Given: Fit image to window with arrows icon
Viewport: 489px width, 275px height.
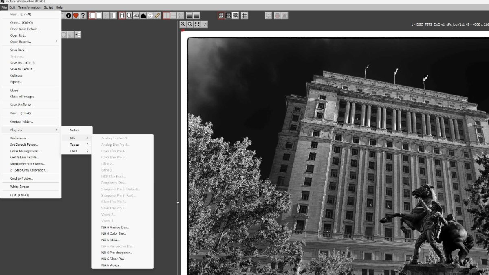Looking at the screenshot, I should tap(197, 24).
